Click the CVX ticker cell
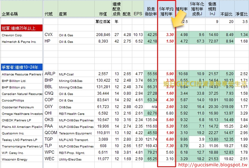This screenshot has width=249, height=168. [51, 35]
